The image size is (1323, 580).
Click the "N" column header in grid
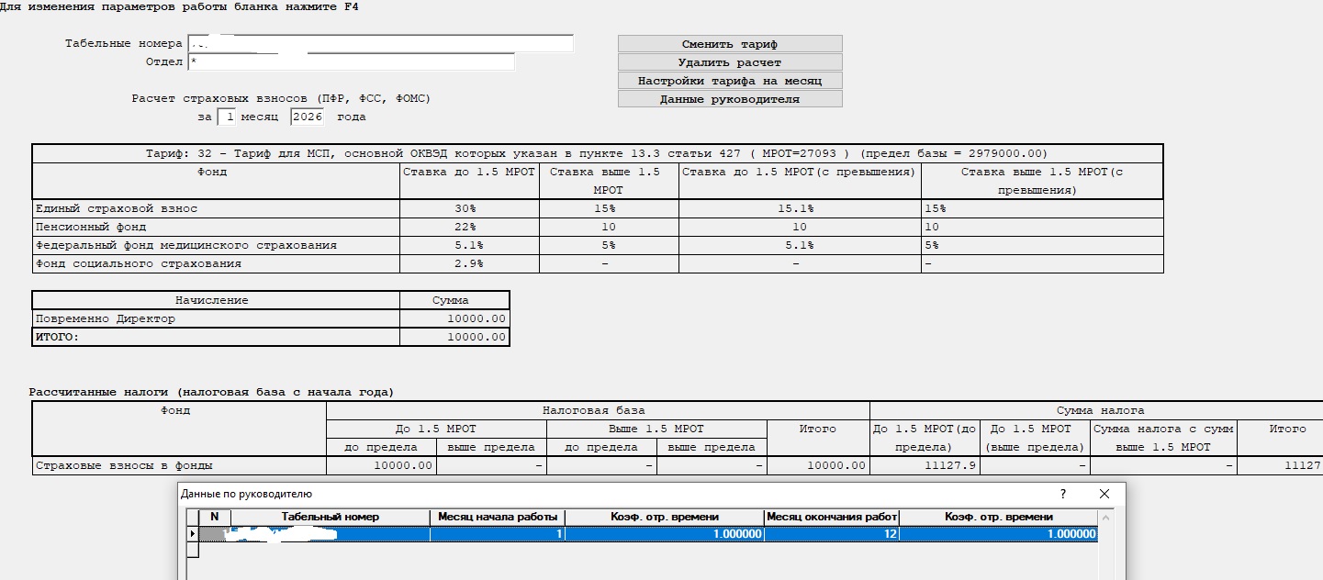coord(215,517)
